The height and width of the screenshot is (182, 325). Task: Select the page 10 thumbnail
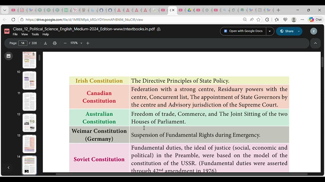click(29, 80)
